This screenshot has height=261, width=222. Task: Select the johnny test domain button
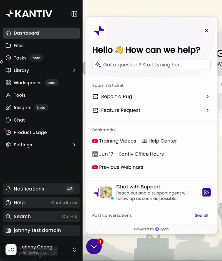point(41,230)
